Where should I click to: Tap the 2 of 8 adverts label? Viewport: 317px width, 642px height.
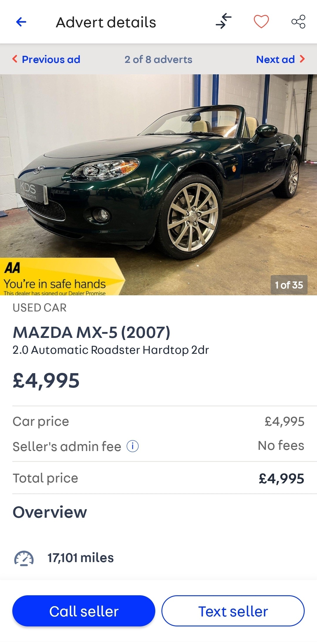coord(158,59)
